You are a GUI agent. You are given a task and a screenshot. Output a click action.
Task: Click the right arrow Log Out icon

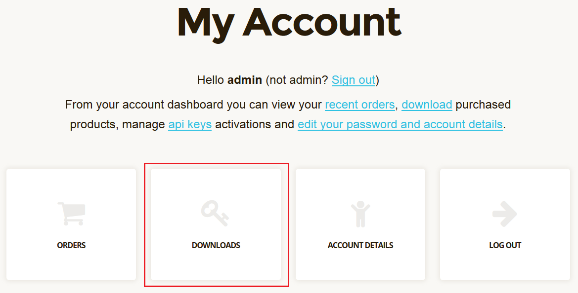(x=505, y=214)
